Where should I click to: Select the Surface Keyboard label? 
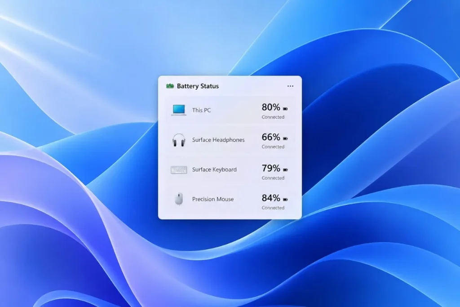coord(214,169)
